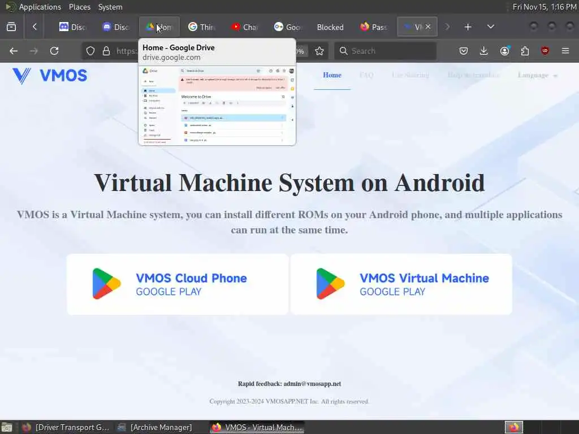The height and width of the screenshot is (434, 579).
Task: Open a new tab with plus button
Action: click(468, 27)
